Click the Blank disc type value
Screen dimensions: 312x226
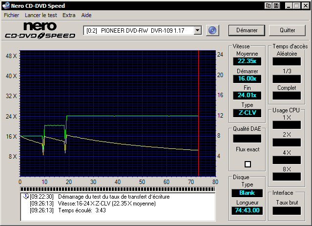(x=247, y=193)
